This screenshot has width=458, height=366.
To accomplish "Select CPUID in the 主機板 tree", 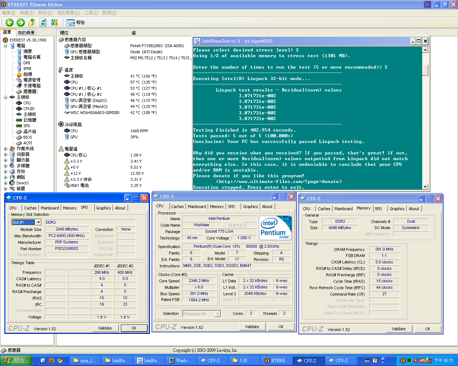I will pyautogui.click(x=29, y=109).
